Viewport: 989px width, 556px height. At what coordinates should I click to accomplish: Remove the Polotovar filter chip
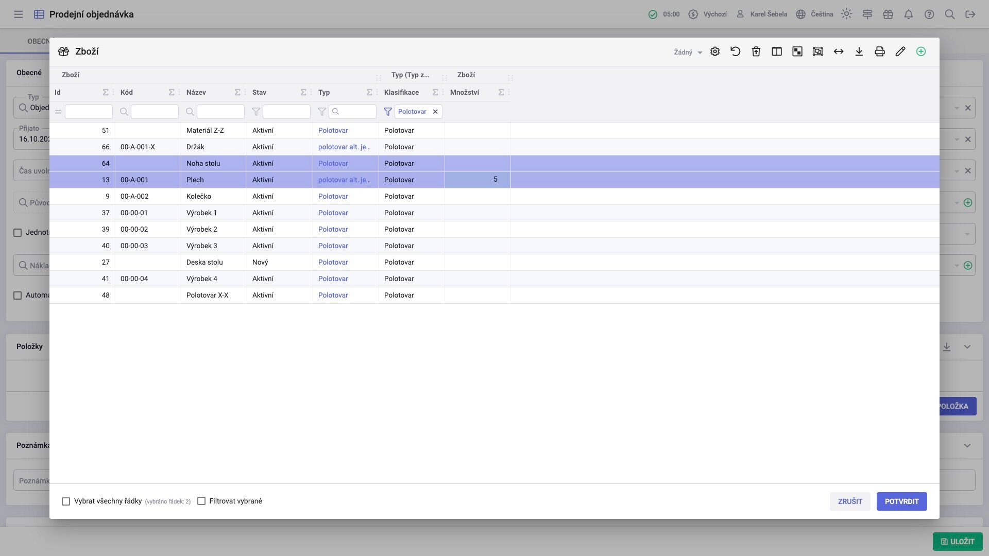pyautogui.click(x=435, y=112)
